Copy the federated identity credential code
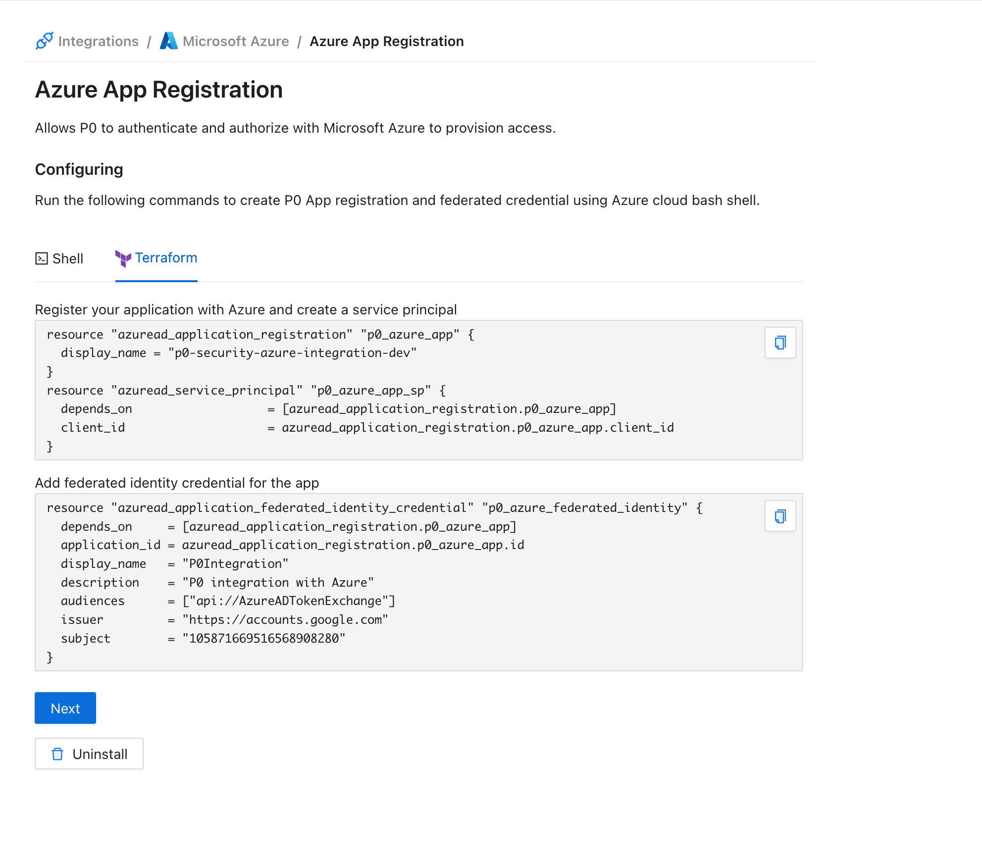 779,516
